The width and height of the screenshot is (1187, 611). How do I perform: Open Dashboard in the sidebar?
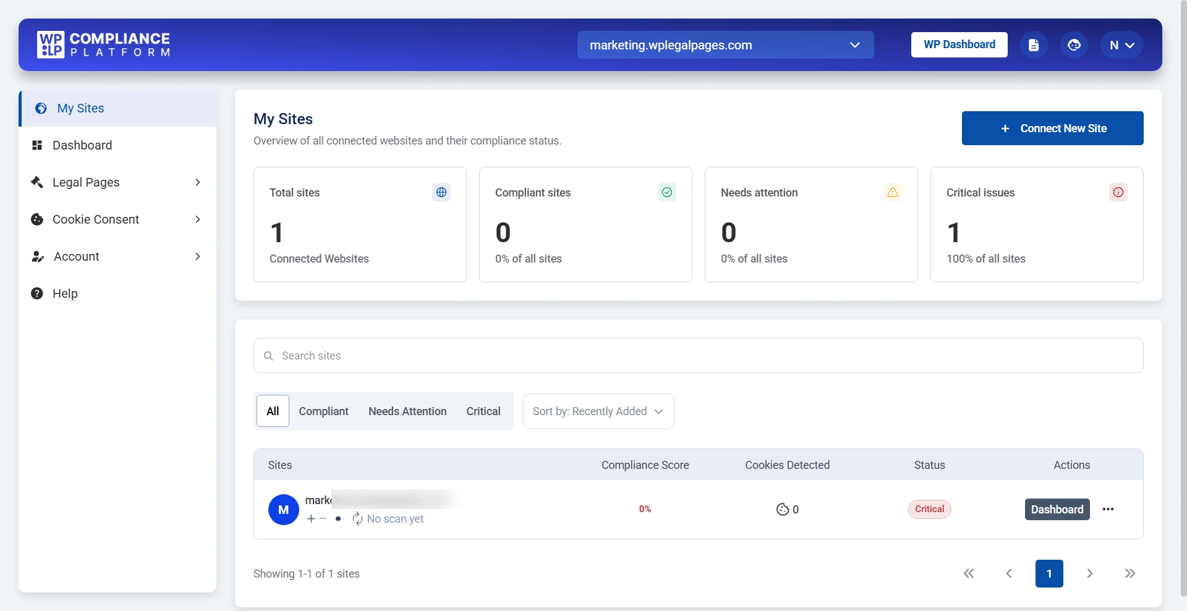tap(118, 145)
